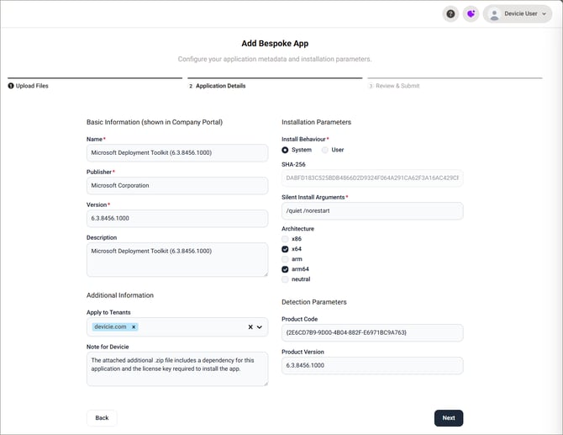Uncheck the x64 architecture checkbox
The width and height of the screenshot is (563, 435).
pos(285,249)
